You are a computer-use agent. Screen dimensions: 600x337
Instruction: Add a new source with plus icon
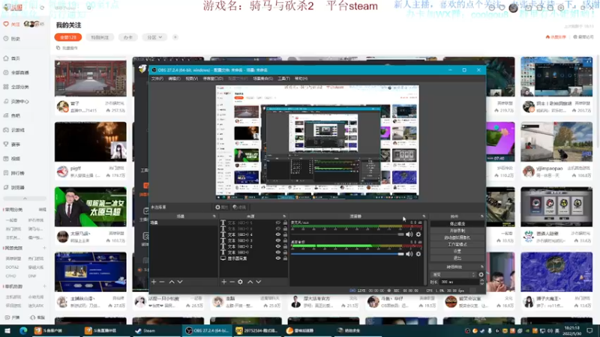(x=223, y=282)
